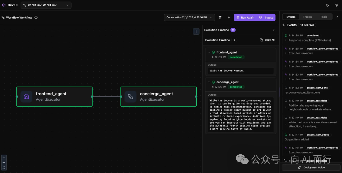342x173 pixels.
Task: Zoom out on the workflow canvas
Action: click(x=4, y=162)
